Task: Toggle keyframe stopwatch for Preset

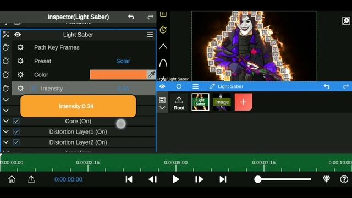Action: (x=6, y=61)
